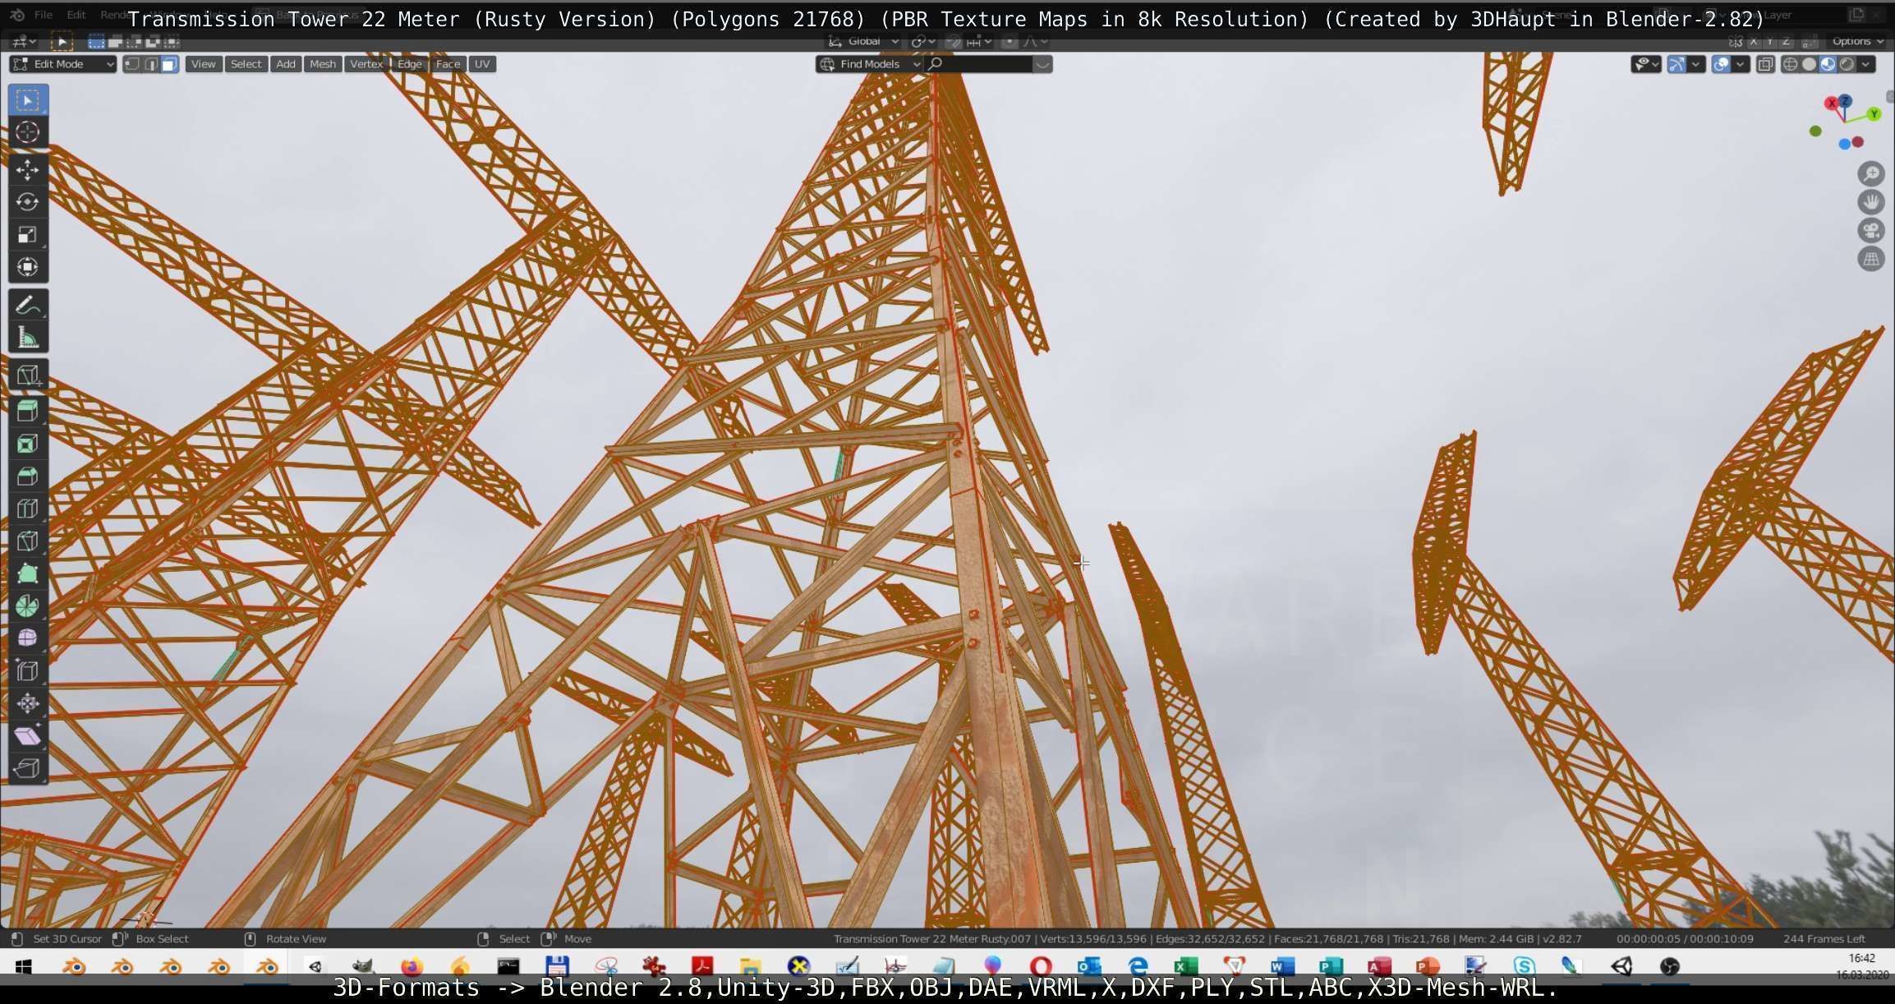Select the Smooth vertices tool
The height and width of the screenshot is (1004, 1895).
tap(28, 638)
